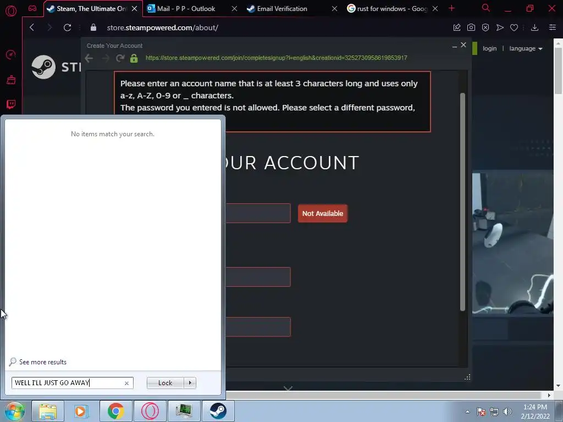563x422 pixels.
Task: Click the My Flow send icon
Action: 500,27
